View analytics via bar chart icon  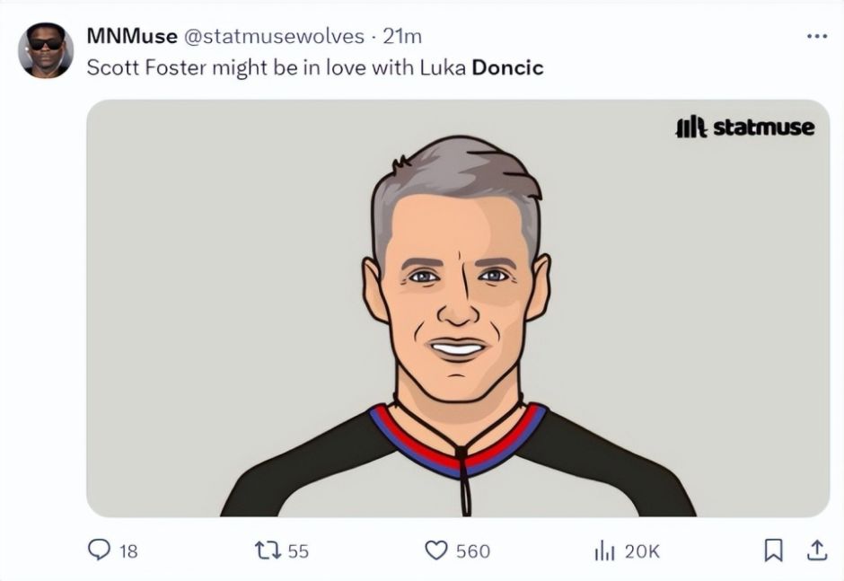pos(604,550)
